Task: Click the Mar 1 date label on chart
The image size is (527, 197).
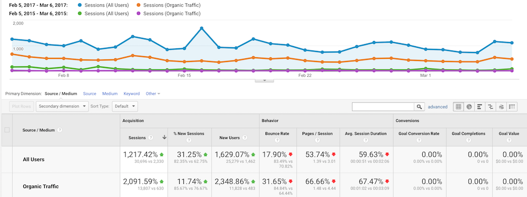Action: tap(425, 76)
